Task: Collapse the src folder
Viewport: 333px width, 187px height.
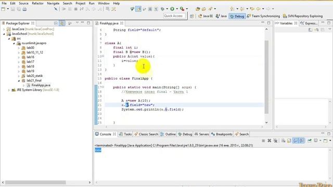Action: 9,38
